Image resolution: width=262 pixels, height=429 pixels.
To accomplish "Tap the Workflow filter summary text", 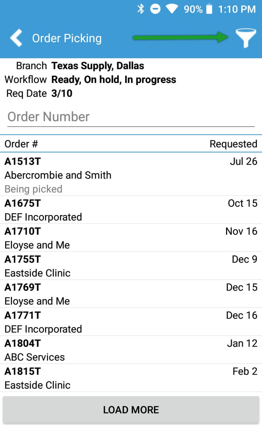I will tap(113, 80).
